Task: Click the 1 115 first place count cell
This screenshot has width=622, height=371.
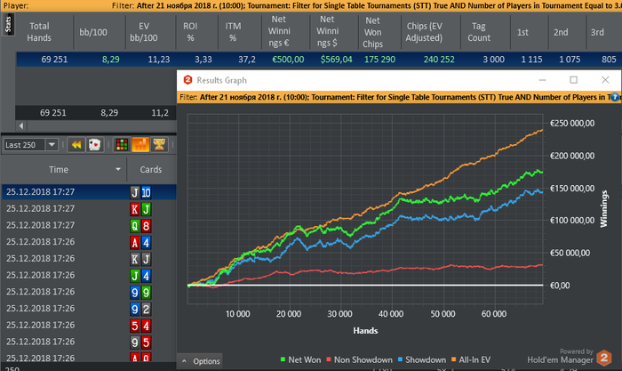Action: [x=531, y=60]
